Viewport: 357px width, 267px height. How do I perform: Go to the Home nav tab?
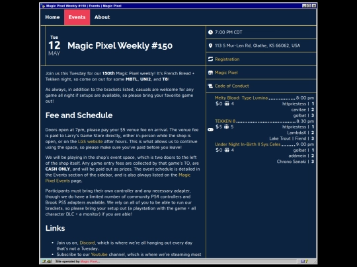pos(52,17)
